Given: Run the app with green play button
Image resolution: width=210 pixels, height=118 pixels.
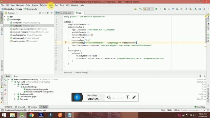Looking at the screenshot, I should [156, 9].
